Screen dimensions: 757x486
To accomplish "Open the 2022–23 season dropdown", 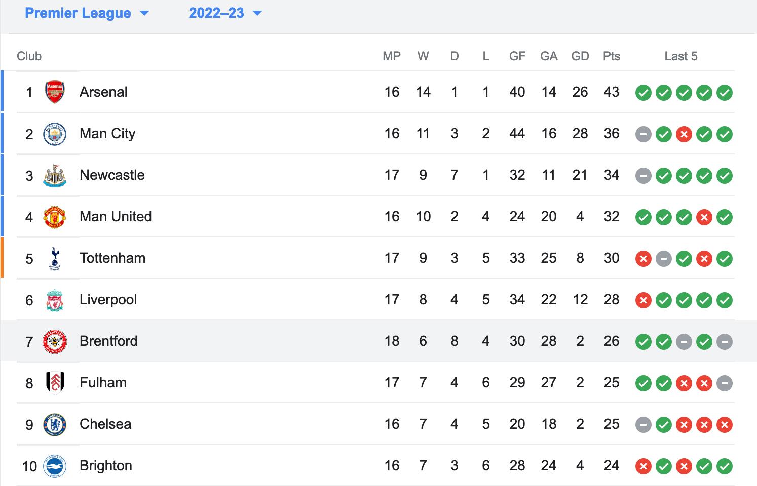I will point(225,13).
